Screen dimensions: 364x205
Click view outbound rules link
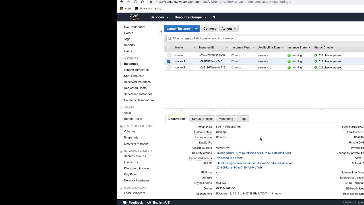(x=278, y=153)
